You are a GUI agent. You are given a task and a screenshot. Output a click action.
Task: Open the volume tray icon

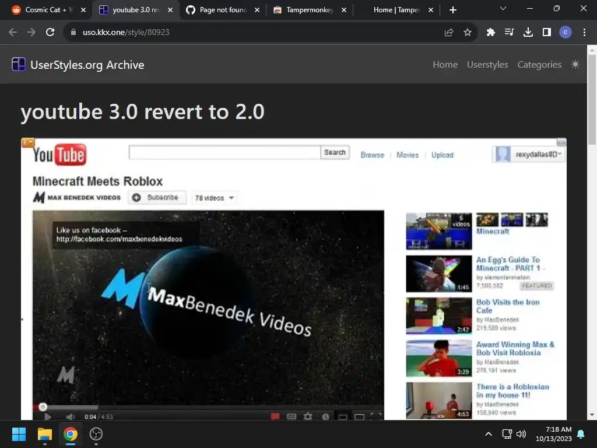pos(521,434)
